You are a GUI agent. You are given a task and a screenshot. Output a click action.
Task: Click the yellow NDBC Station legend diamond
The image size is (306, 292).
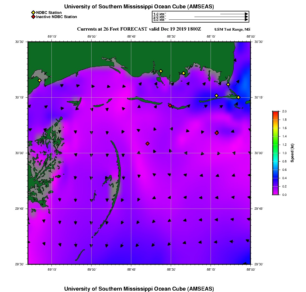33,13
